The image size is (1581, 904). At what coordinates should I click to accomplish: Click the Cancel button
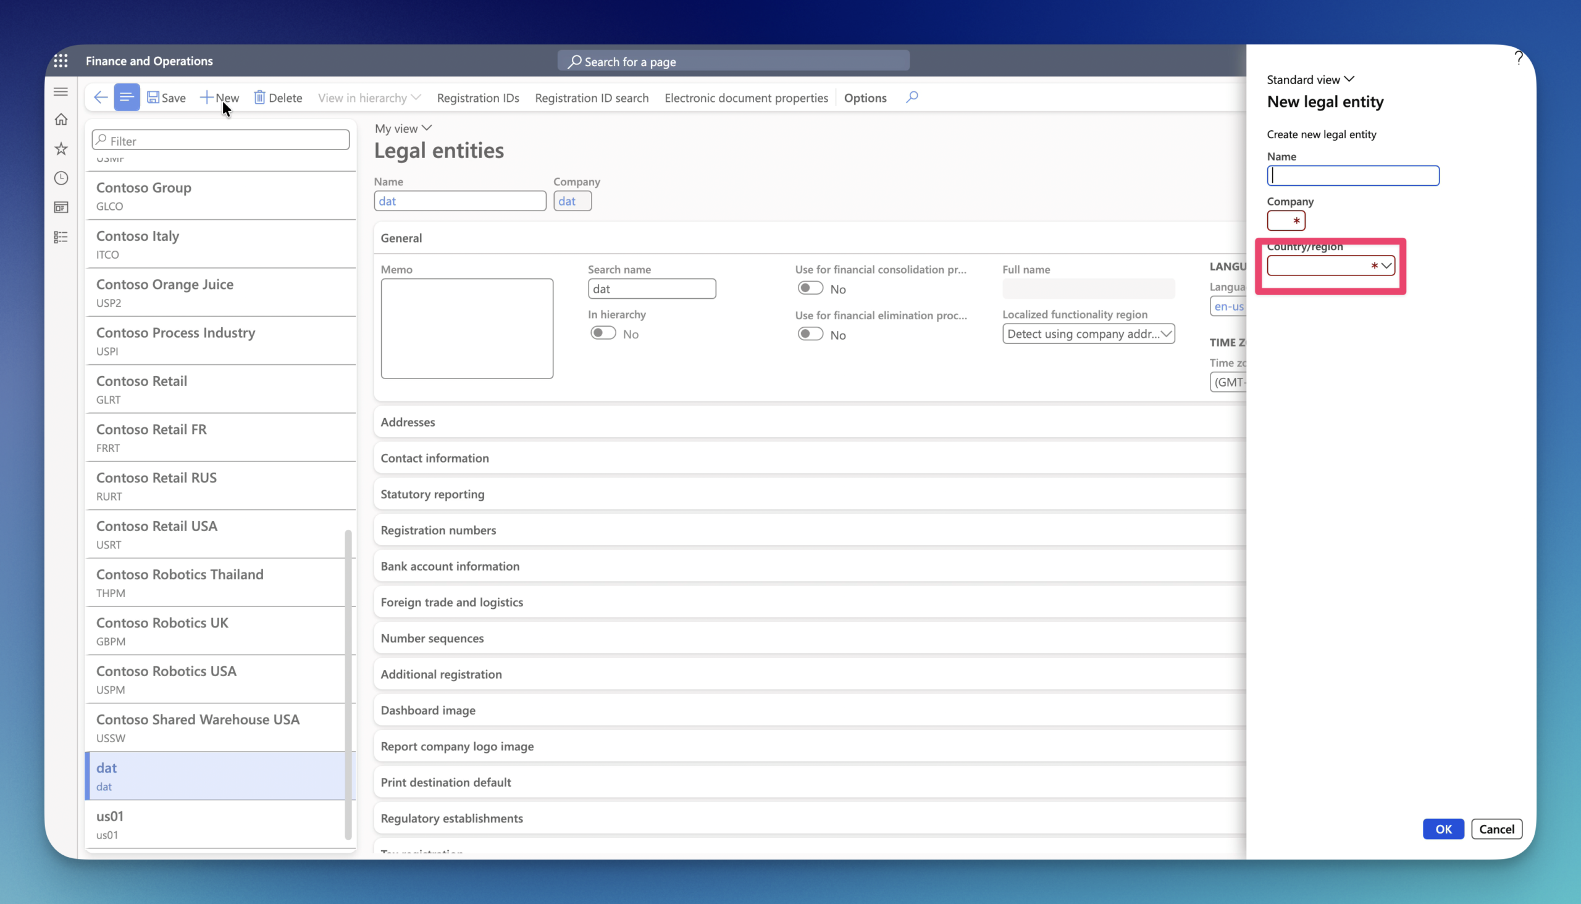(1496, 829)
